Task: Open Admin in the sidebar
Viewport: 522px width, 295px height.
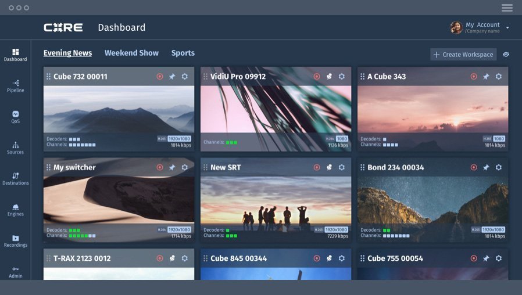Action: (x=15, y=272)
